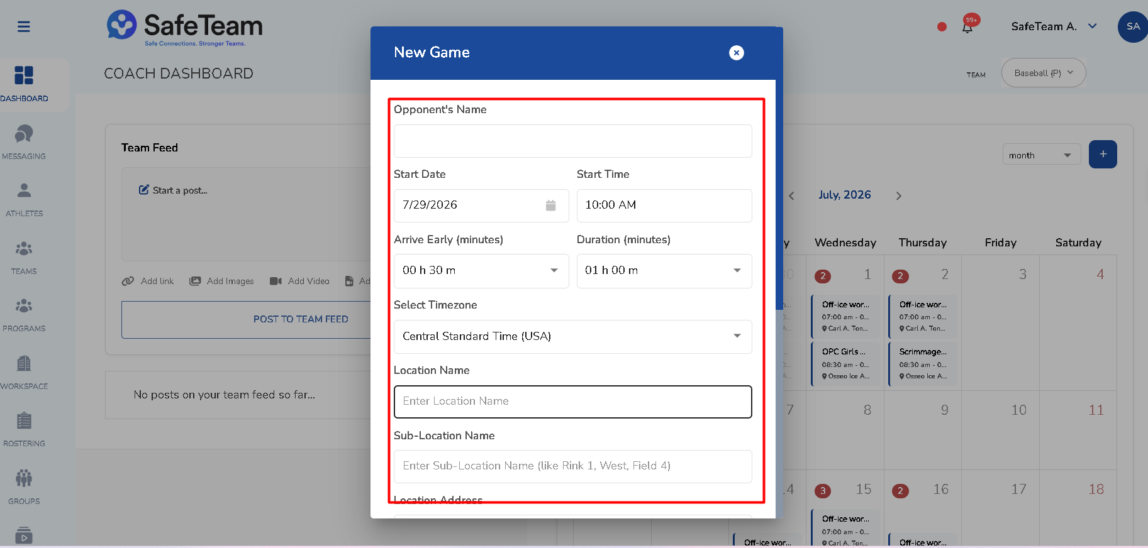
Task: Click the Friday column header
Action: click(1000, 243)
